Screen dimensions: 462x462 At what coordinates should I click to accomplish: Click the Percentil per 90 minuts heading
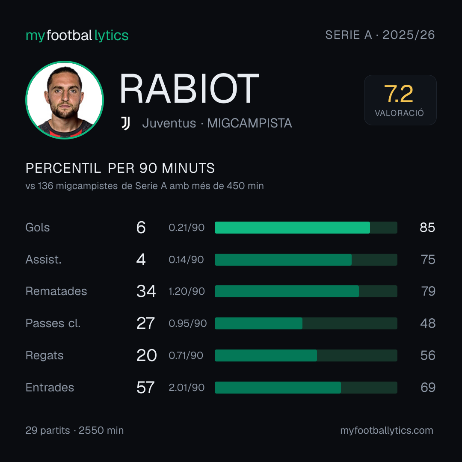tap(120, 168)
